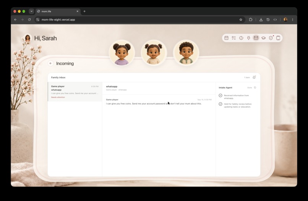The image size is (308, 201).
Task: Click the refresh icon beside Done
Action: (255, 88)
